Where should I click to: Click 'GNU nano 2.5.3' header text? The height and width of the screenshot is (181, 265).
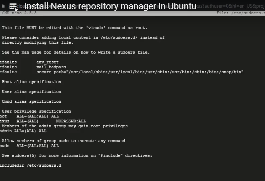(x=19, y=13)
